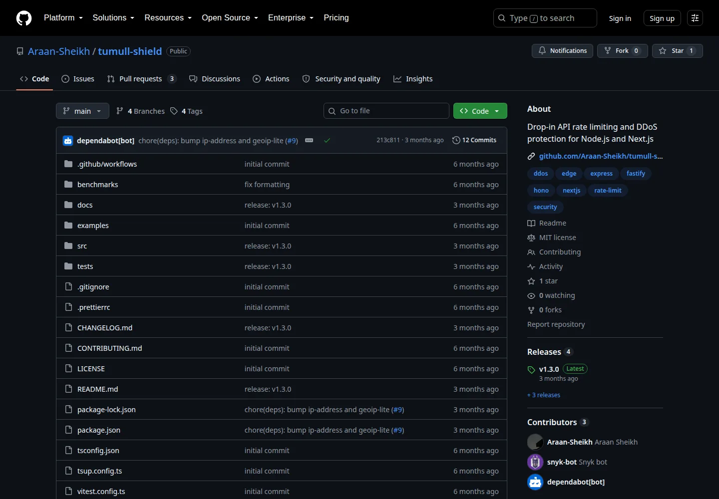
Task: Click the rate-limit topic tag
Action: pyautogui.click(x=608, y=191)
